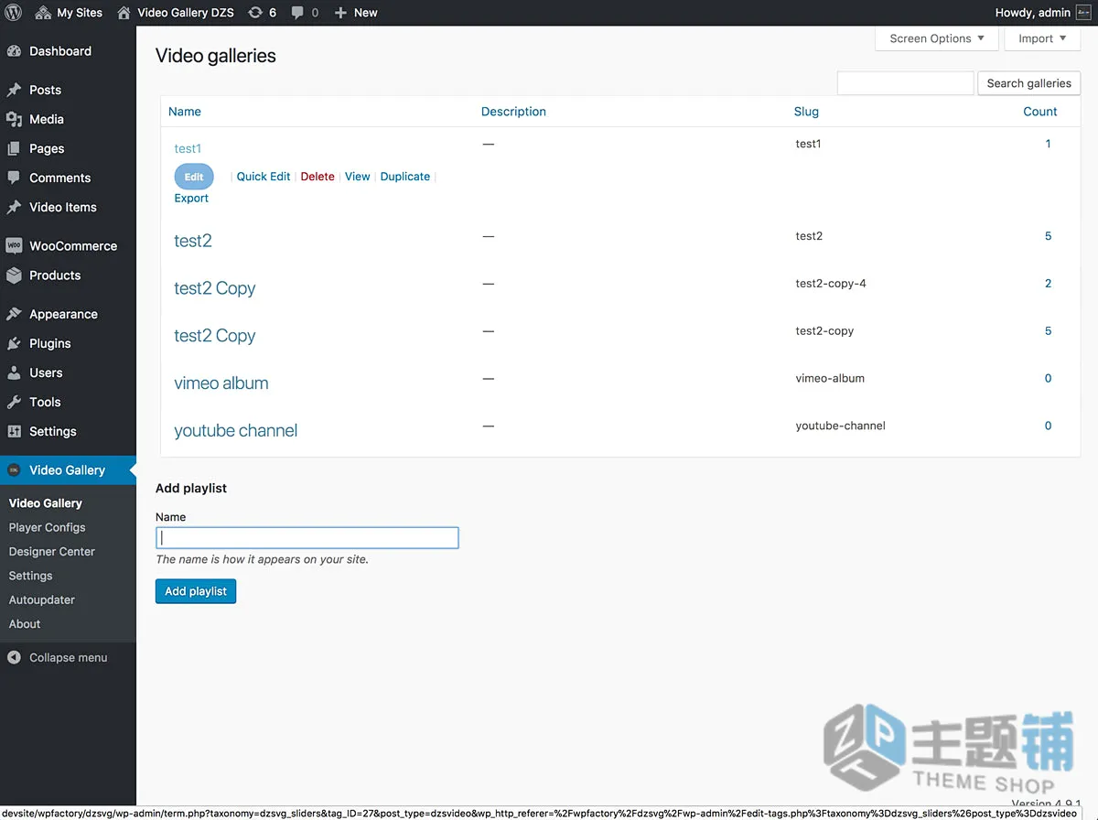The image size is (1098, 820).
Task: Click the admin avatar thumbnail
Action: pyautogui.click(x=1084, y=13)
